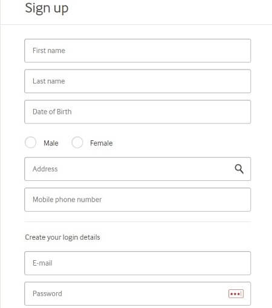
Task: Select the Female radio button
Action: tap(77, 142)
